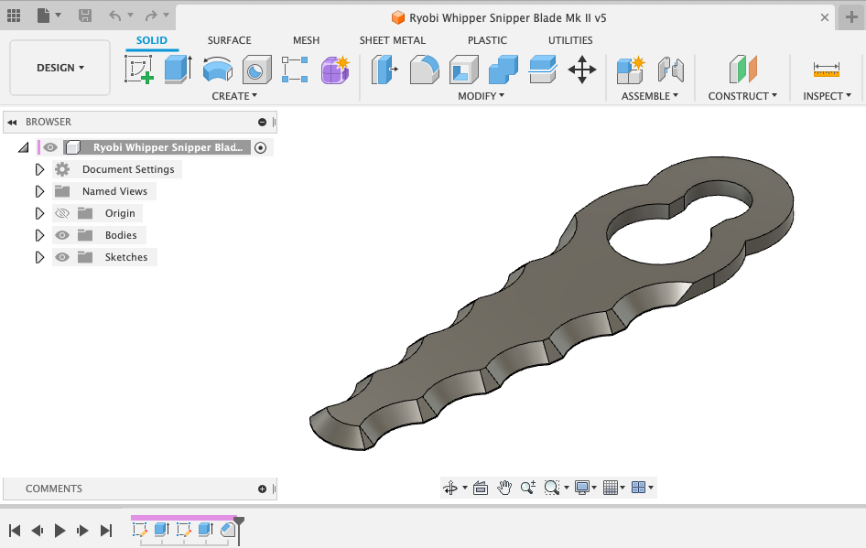
Task: Expand the Document Settings tree item
Action: click(x=38, y=168)
